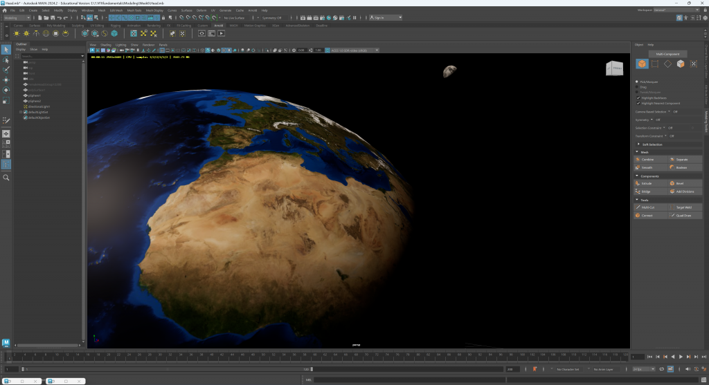Screen dimensions: 709x385
Task: Create Arnold Physical Sky from shelf
Action: [x=66, y=33]
